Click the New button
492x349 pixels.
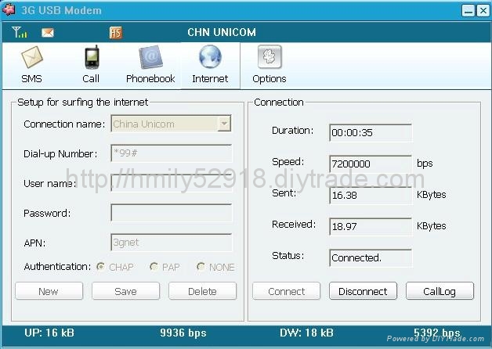pos(49,291)
